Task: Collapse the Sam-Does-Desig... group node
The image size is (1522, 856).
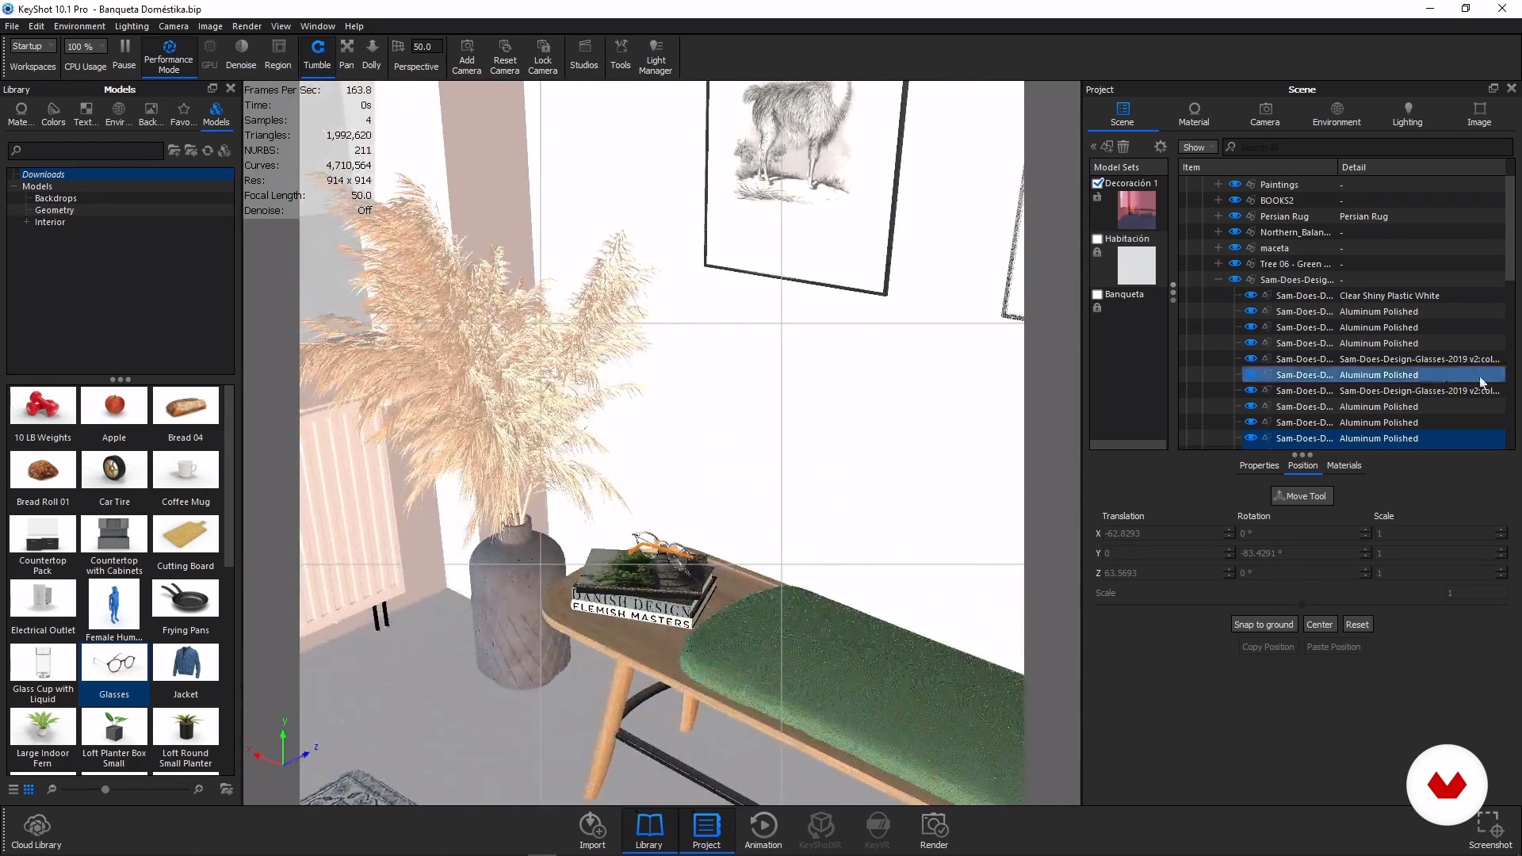Action: click(1218, 279)
